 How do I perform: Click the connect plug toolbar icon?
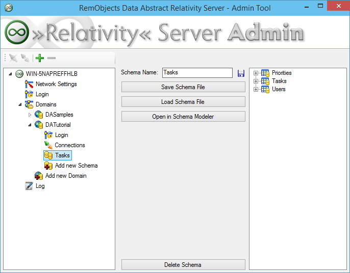pos(25,58)
